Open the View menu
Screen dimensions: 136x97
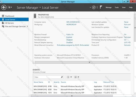point(124,7)
